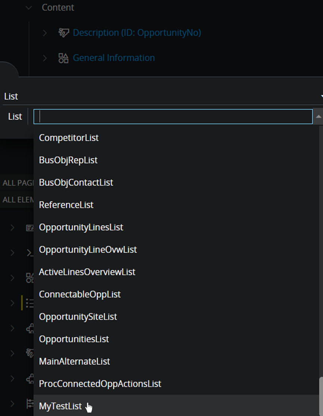
Task: Click the General Information grid icon
Action: (x=63, y=58)
